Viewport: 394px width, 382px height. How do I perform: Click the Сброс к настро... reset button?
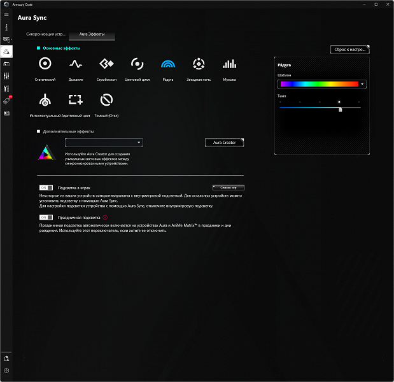pyautogui.click(x=350, y=50)
